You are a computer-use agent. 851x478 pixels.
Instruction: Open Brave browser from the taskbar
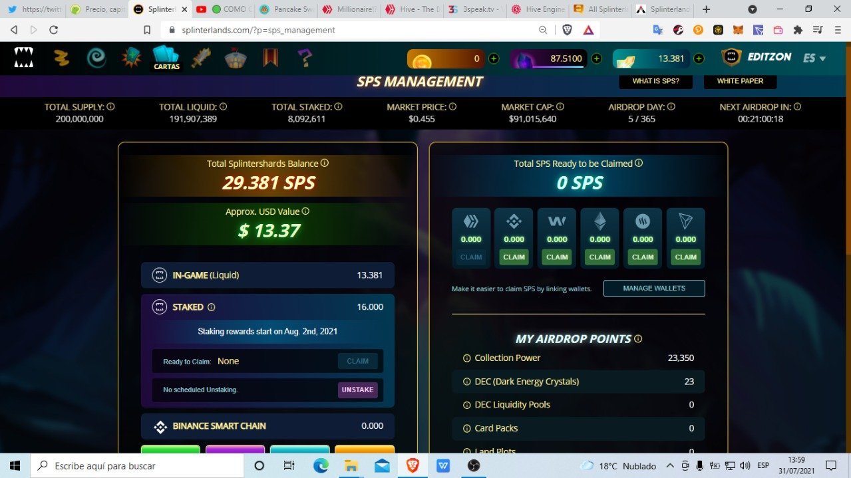(x=412, y=465)
